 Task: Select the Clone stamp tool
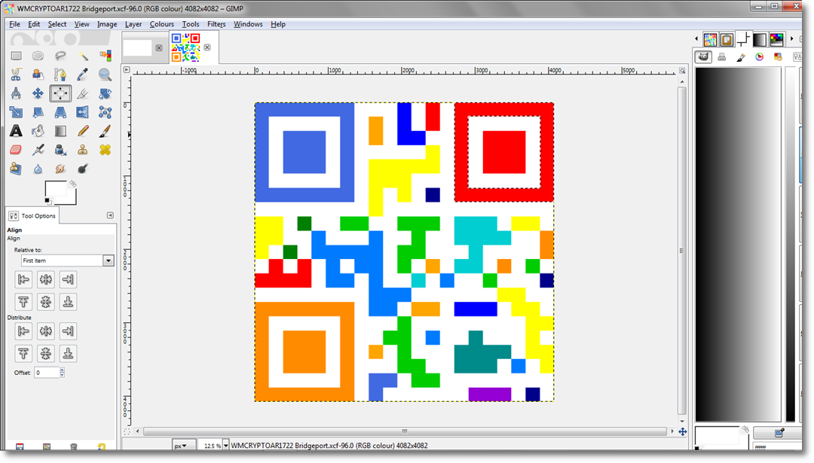pyautogui.click(x=83, y=150)
